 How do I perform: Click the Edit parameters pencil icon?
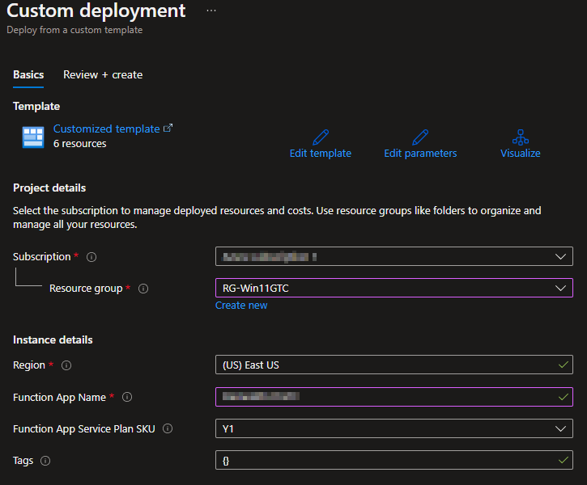pyautogui.click(x=420, y=137)
